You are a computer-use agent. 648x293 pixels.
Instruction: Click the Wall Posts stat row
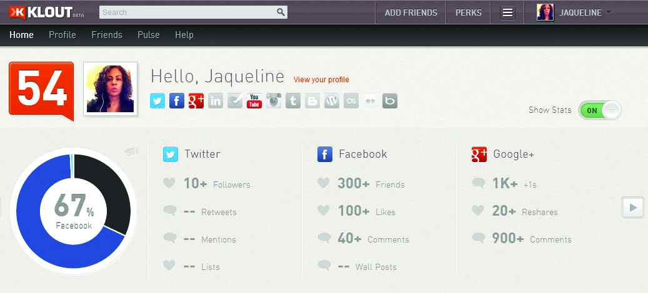point(357,266)
